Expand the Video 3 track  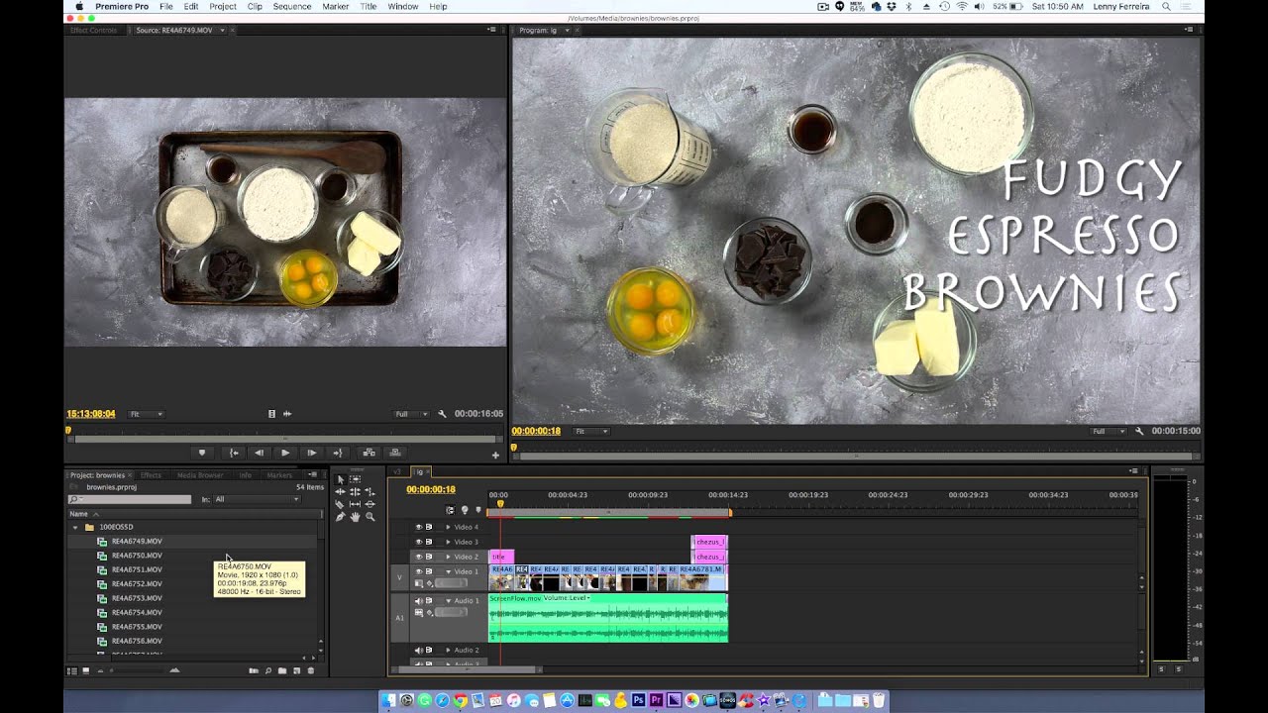coord(448,542)
